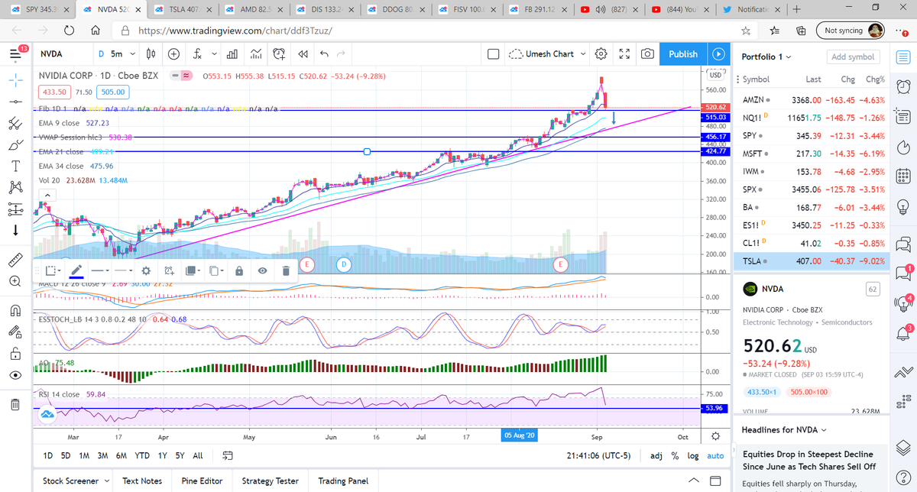This screenshot has height=492, width=917.
Task: Toggle magnet mode in left toolbar
Action: pos(15,309)
